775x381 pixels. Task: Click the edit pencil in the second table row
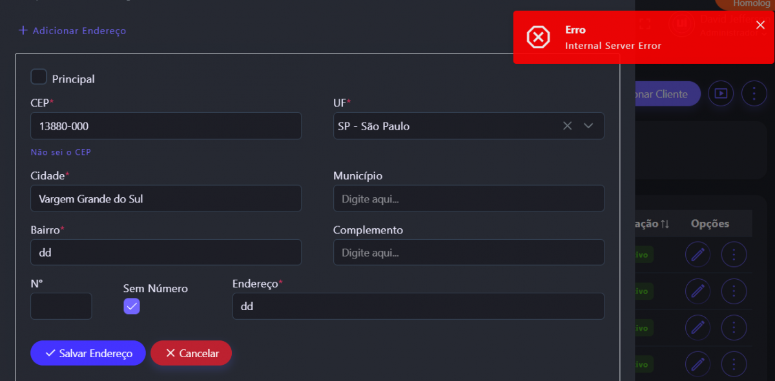(x=697, y=291)
